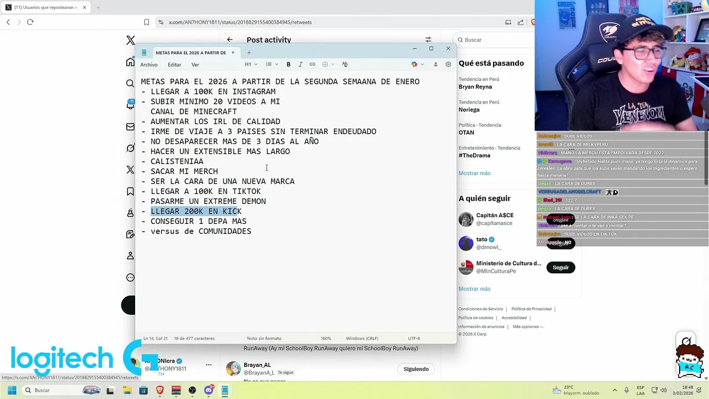Toggle bold formatting in Notepad
Viewport: 709px width, 399px height.
pos(289,64)
